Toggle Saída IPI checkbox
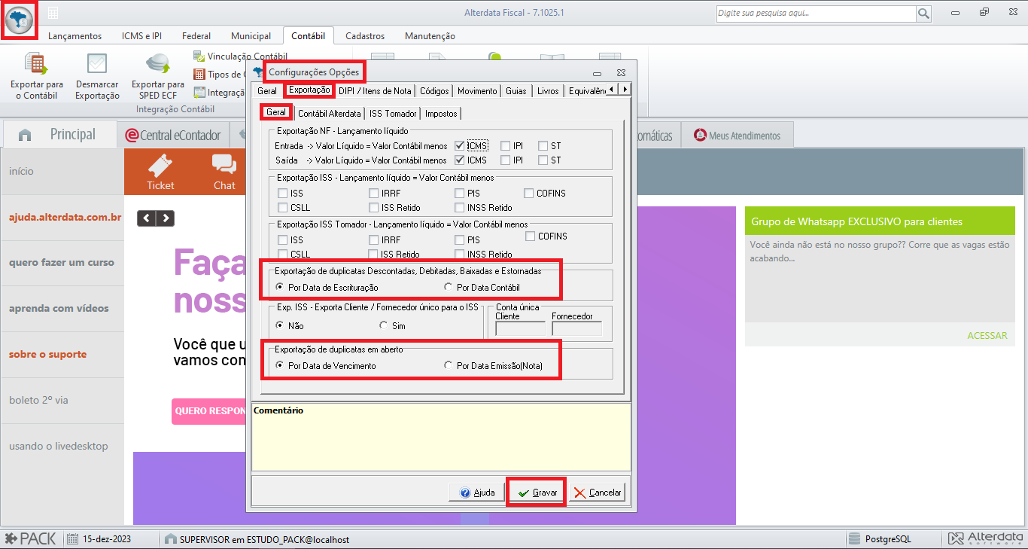The width and height of the screenshot is (1028, 549). pos(506,160)
